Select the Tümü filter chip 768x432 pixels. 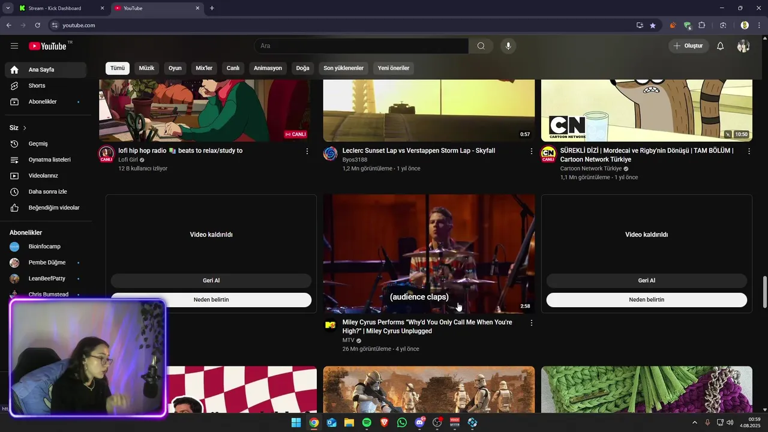point(118,68)
